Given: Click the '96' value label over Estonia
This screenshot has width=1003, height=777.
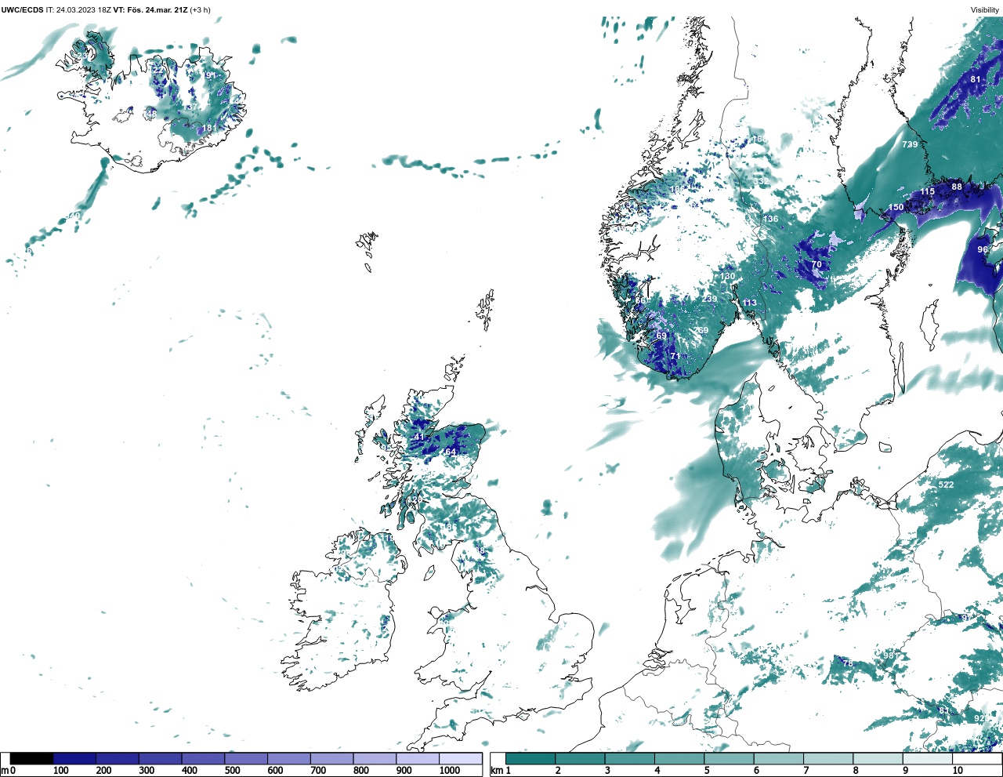Looking at the screenshot, I should click(983, 249).
